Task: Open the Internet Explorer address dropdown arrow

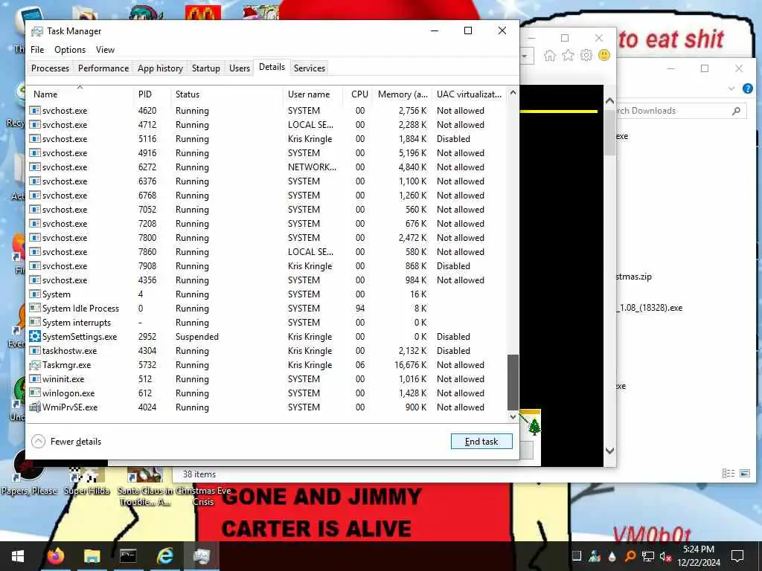Action: pyautogui.click(x=525, y=56)
